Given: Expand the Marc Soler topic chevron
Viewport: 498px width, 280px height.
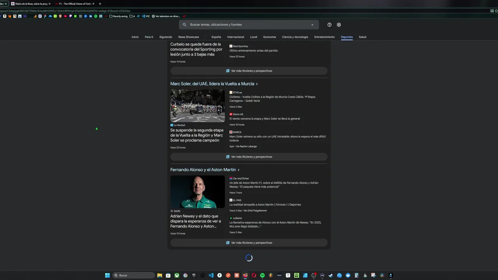Looking at the screenshot, I should 257,84.
